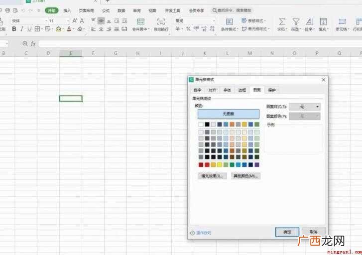Click the right align icon

(x=109, y=29)
